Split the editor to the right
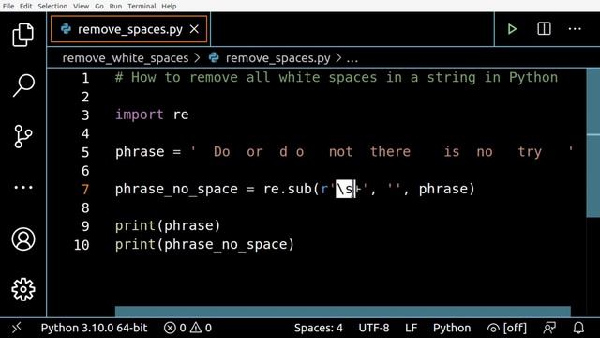600x338 pixels. point(544,29)
